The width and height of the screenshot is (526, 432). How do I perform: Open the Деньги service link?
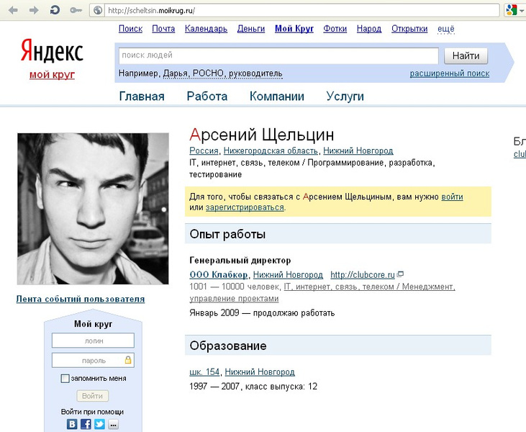[x=251, y=29]
